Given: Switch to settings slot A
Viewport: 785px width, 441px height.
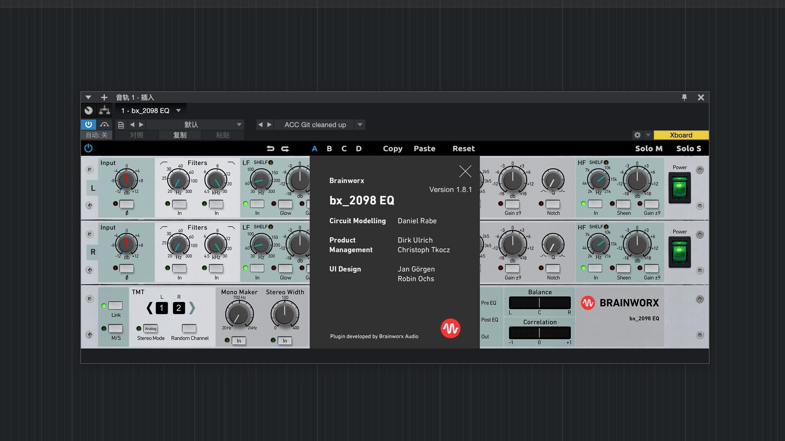Looking at the screenshot, I should [314, 149].
